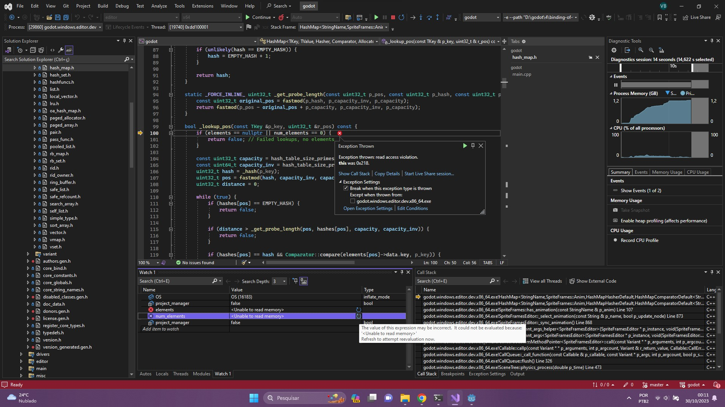Open Diagnostic Tools settings gear
Viewport: 725px width, 407px height.
tap(614, 50)
